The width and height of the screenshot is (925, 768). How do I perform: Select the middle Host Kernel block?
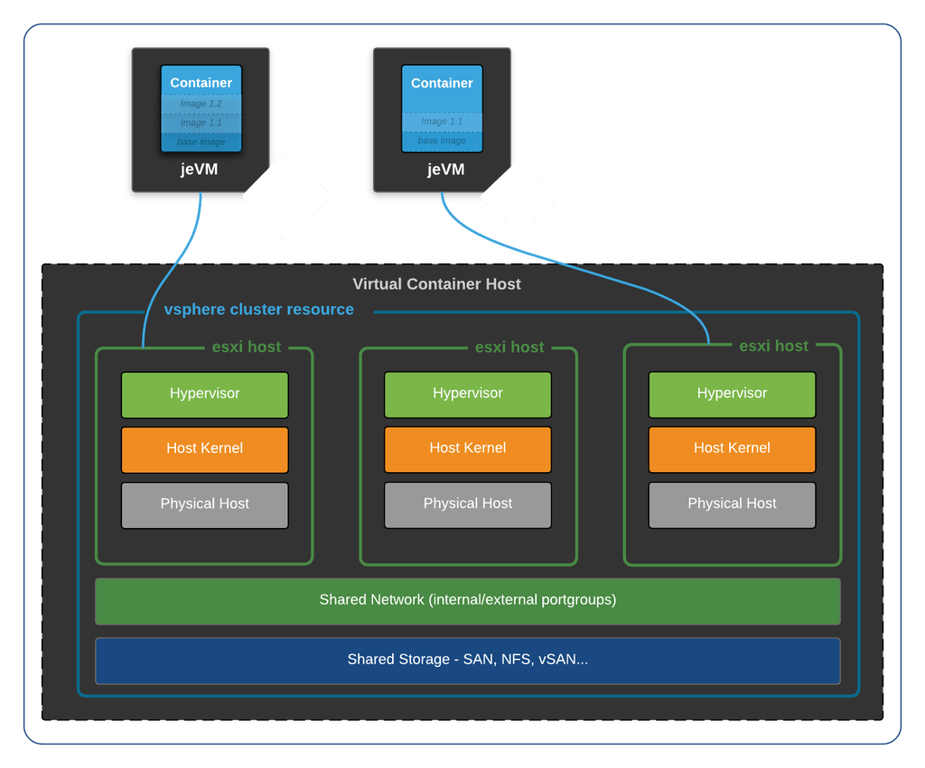[x=467, y=449]
